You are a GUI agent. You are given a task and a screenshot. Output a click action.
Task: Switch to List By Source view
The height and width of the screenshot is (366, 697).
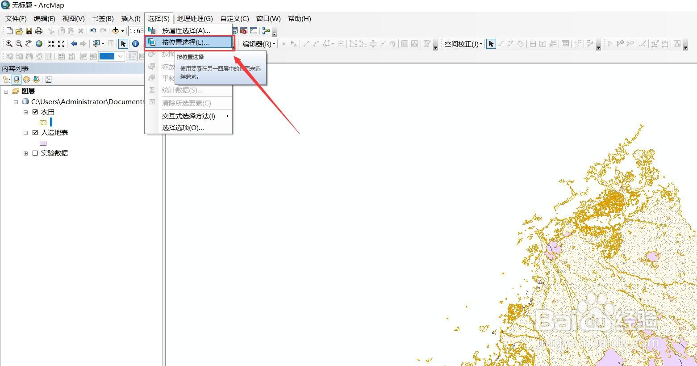pyautogui.click(x=17, y=80)
